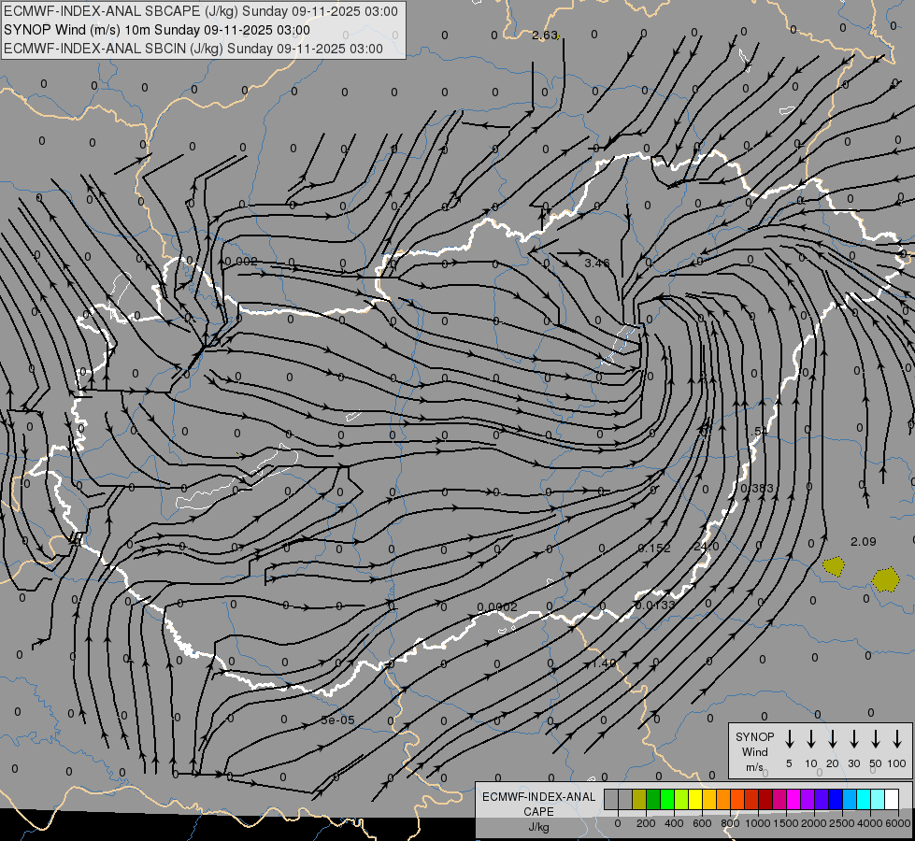This screenshot has width=915, height=841.
Task: Pick the pale cyan CAPE legend swatch
Action: 879,799
